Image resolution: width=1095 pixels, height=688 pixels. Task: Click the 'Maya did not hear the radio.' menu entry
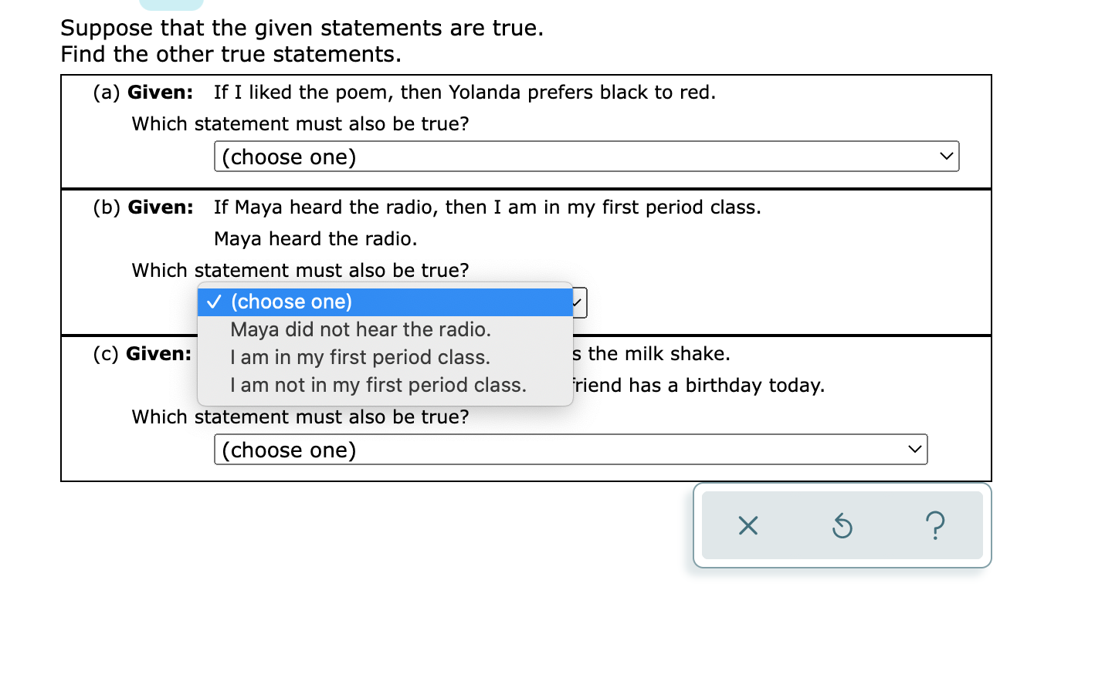(x=360, y=329)
